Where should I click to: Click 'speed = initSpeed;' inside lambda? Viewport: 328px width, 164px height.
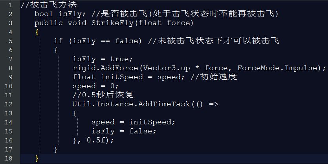133,122
